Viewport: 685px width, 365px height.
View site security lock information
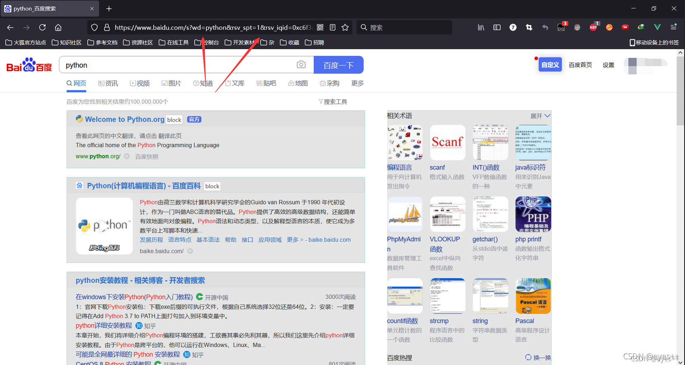pos(107,27)
